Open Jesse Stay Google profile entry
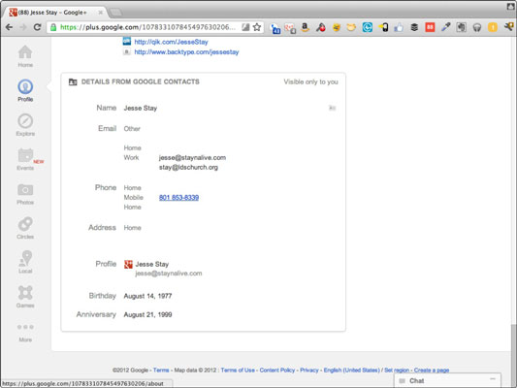The width and height of the screenshot is (517, 388). click(x=152, y=264)
